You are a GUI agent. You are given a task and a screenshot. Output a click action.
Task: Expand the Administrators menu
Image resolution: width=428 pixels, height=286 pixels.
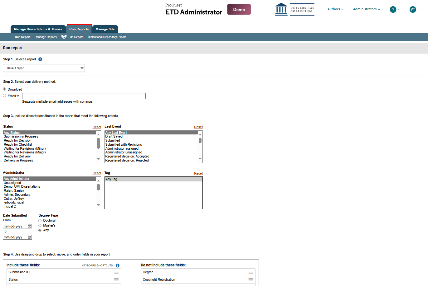coord(367,9)
